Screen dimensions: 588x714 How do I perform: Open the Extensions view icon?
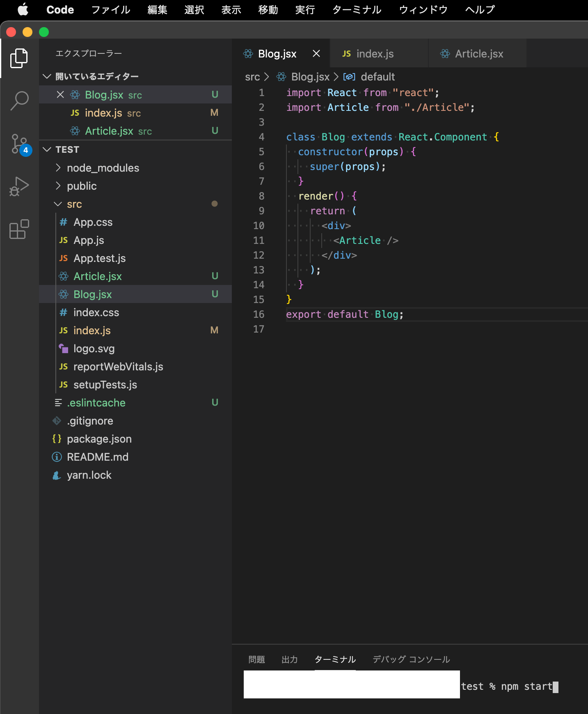[x=19, y=229]
